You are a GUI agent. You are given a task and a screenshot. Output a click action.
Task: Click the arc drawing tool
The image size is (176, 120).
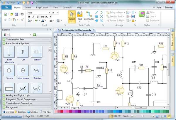(101, 12)
